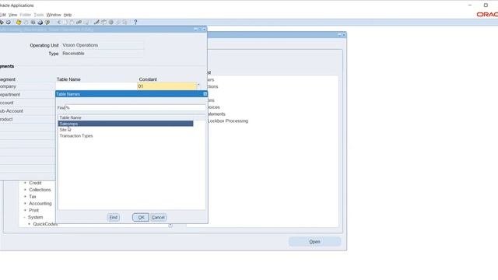Click the Table Names dialog close box
Viewport: 498px width, 280px height.
(x=205, y=94)
